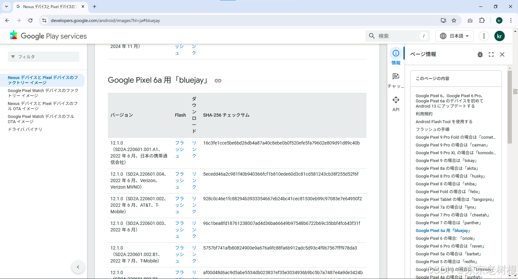518x279 pixels.
Task: Bookmark this page with the star
Action: click(x=454, y=20)
